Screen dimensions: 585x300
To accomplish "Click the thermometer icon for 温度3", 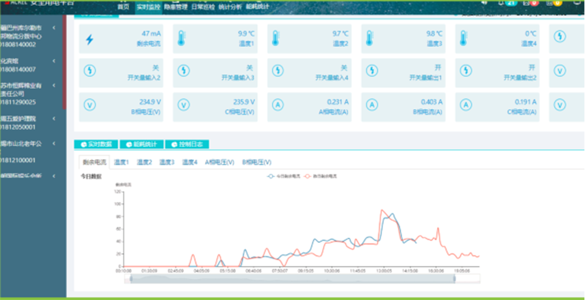I will click(370, 39).
